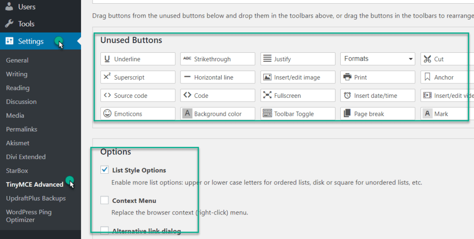This screenshot has height=239, width=474.
Task: Click the Underline button icon
Action: click(x=107, y=59)
